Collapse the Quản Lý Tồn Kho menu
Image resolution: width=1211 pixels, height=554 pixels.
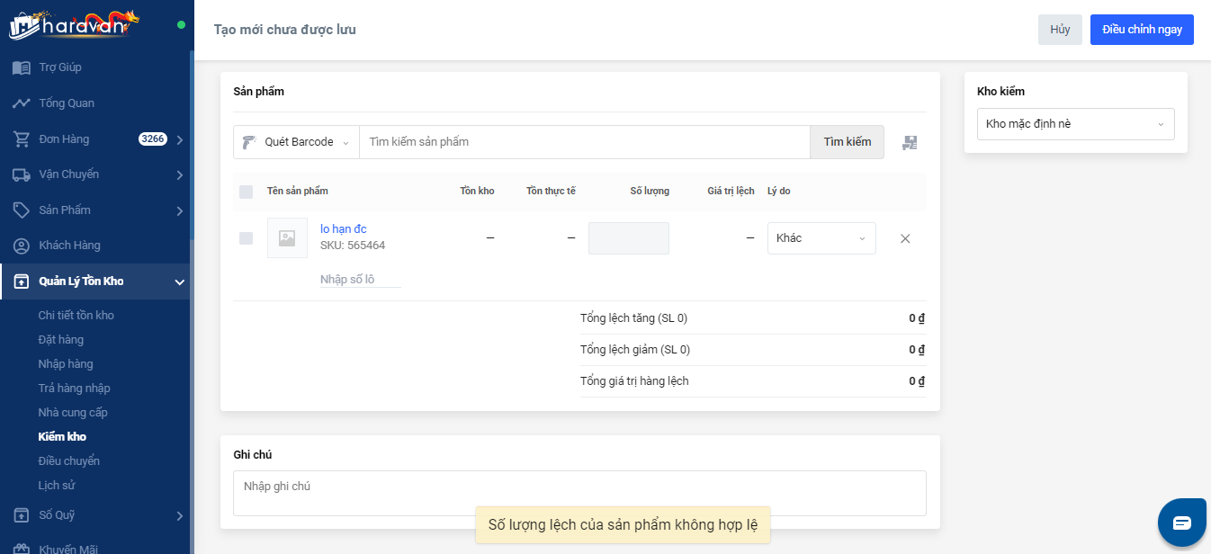coord(179,282)
